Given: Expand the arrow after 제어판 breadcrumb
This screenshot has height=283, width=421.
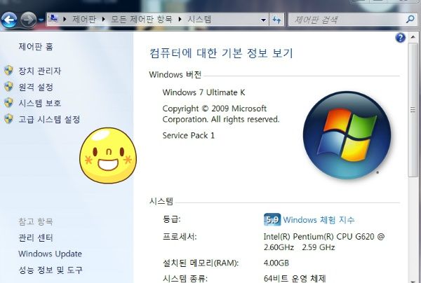Looking at the screenshot, I should 103,20.
